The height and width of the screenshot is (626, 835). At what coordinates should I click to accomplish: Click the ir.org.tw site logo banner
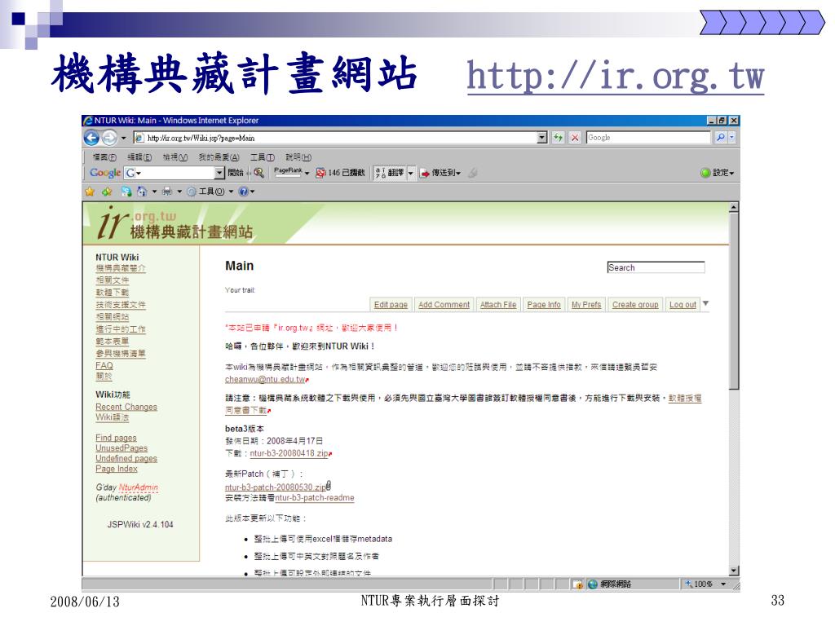point(176,223)
